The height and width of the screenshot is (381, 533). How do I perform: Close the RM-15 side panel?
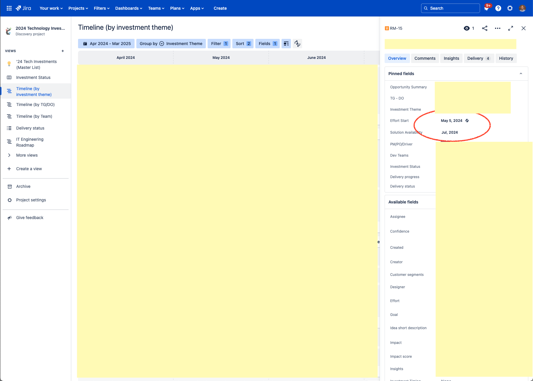(x=524, y=28)
